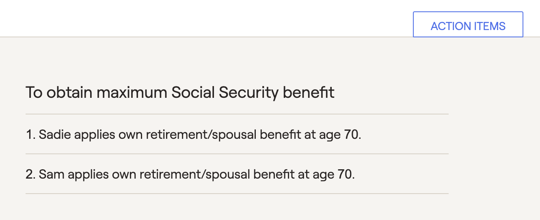Image resolution: width=540 pixels, height=220 pixels.
Task: Click the word 'maximum' in the heading
Action: (132, 93)
